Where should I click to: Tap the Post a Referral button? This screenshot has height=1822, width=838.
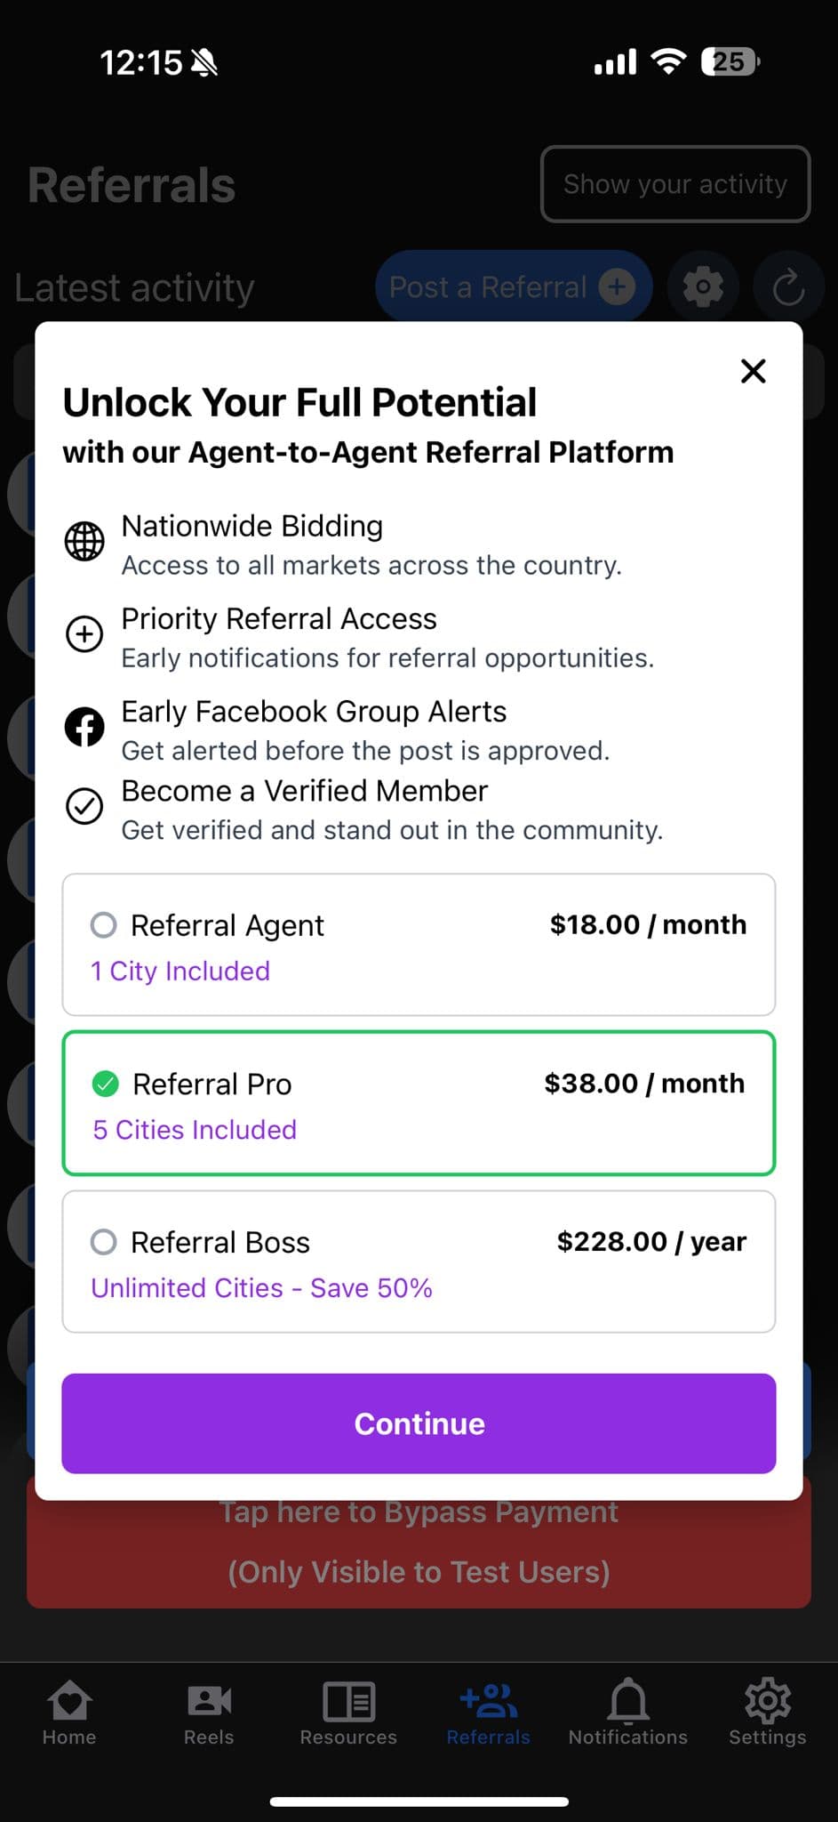(513, 287)
